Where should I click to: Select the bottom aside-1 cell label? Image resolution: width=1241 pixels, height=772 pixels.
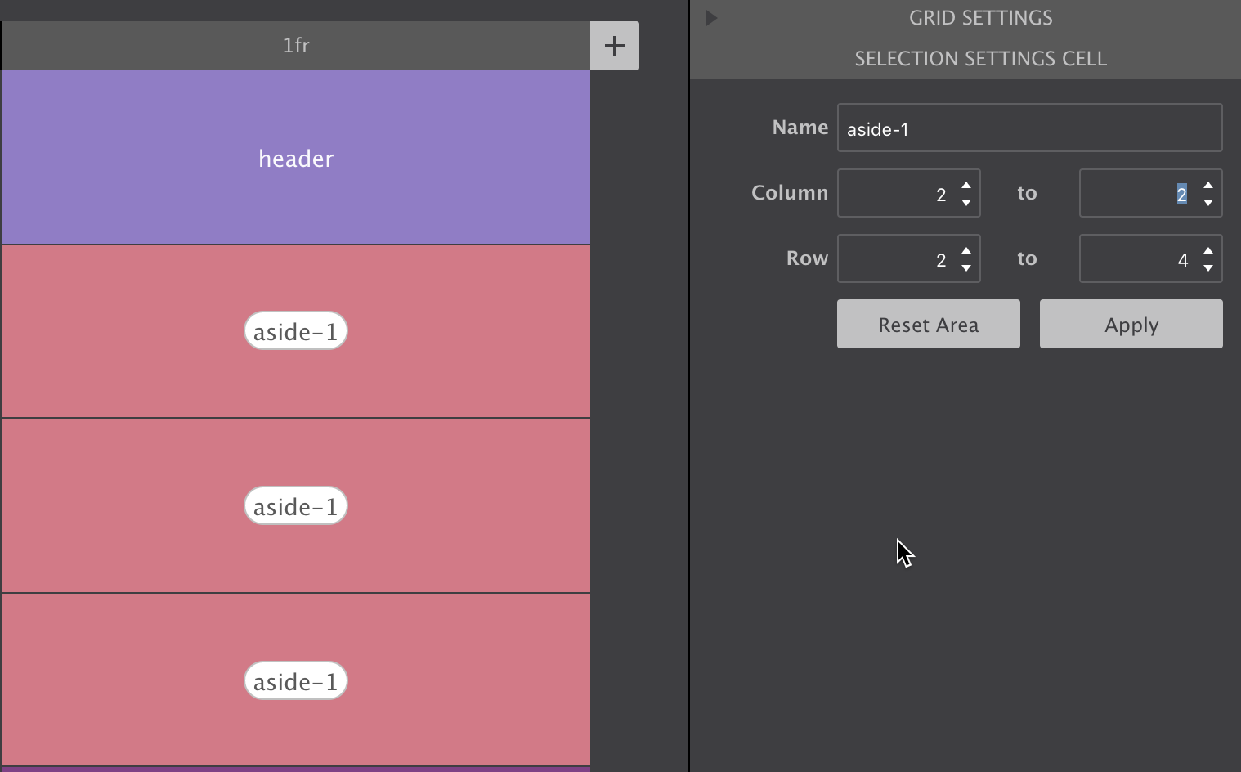point(296,681)
